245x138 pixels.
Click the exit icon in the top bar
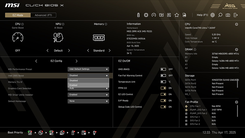point(236,15)
